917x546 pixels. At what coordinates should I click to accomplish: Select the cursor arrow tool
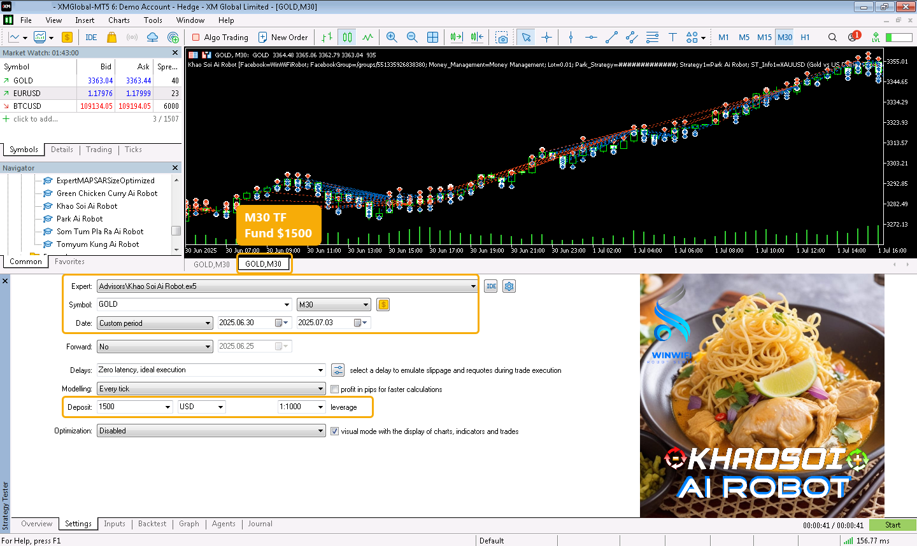(526, 38)
